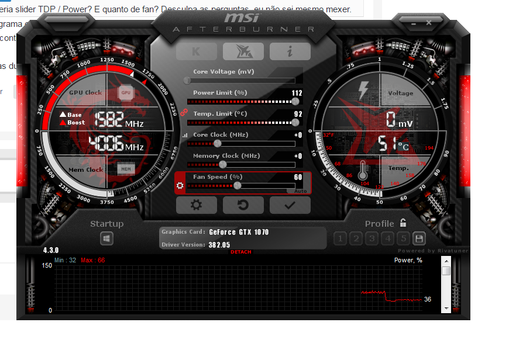Click the °C temperature unit indicator
The height and width of the screenshot is (350, 509).
point(404,147)
